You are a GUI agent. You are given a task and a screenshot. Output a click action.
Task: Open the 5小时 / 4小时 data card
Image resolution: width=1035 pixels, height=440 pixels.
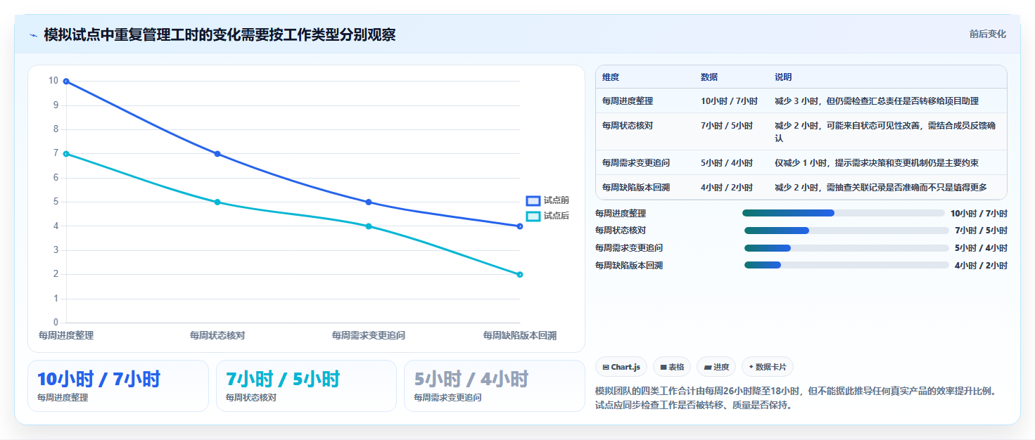point(495,386)
